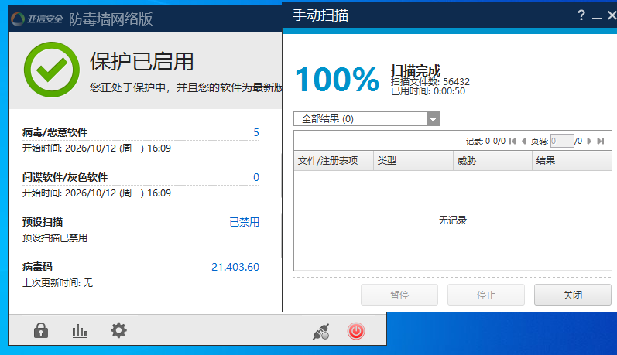Viewport: 617px width, 355px height.
Task: Click the 100% scan progress indicator
Action: (337, 80)
